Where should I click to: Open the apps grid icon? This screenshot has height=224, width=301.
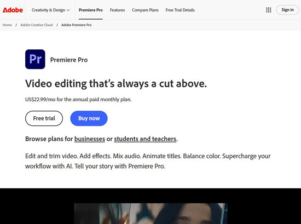point(269,10)
